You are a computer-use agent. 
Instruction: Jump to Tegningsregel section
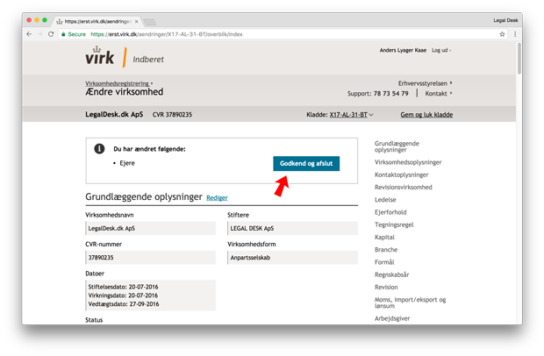pos(394,224)
